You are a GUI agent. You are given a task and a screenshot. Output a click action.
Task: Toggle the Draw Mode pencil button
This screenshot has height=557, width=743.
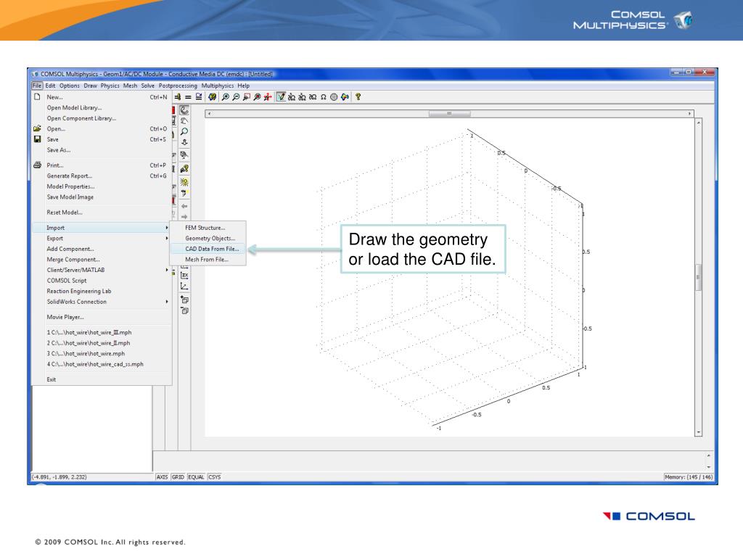281,97
